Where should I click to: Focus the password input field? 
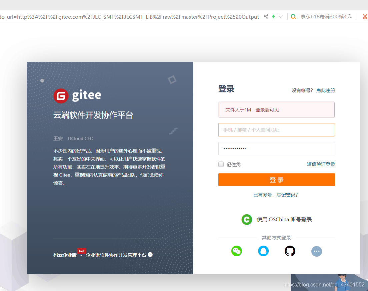(276, 149)
